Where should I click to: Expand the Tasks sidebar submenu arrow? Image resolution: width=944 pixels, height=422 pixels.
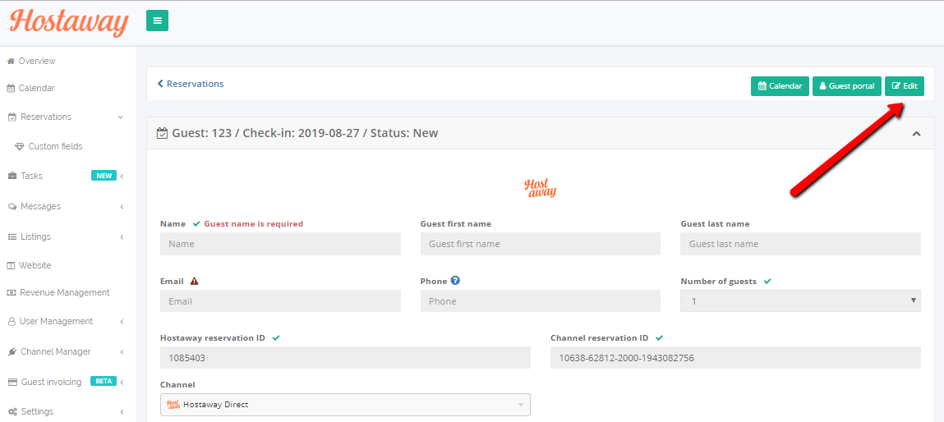point(122,177)
